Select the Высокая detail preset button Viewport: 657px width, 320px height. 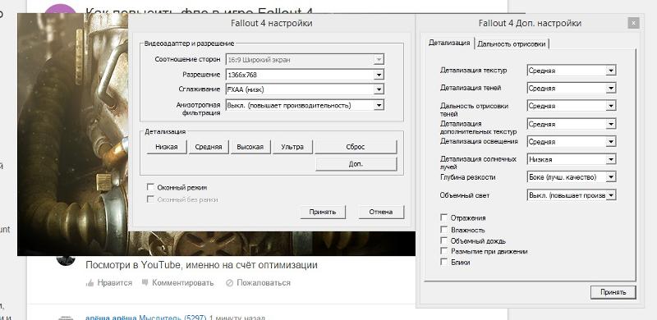coord(250,147)
